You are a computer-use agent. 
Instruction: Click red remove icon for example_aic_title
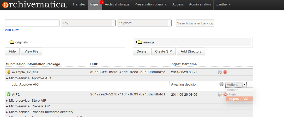point(225,72)
